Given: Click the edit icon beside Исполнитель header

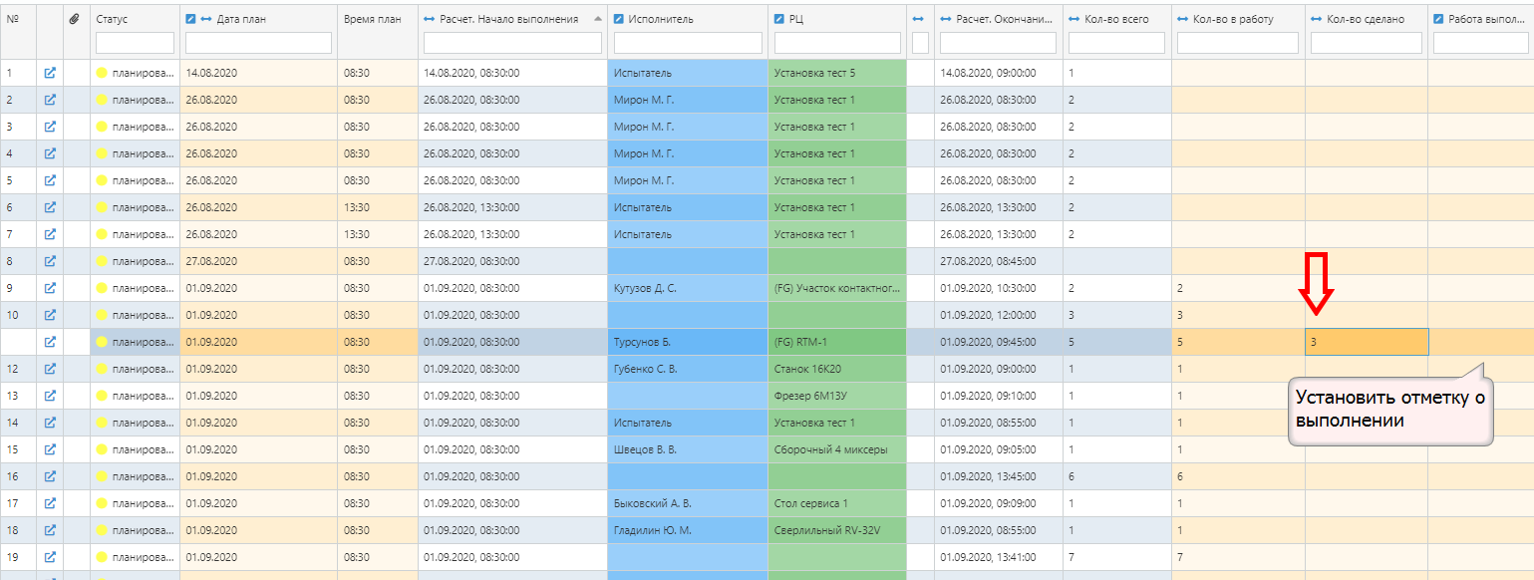Looking at the screenshot, I should (619, 19).
